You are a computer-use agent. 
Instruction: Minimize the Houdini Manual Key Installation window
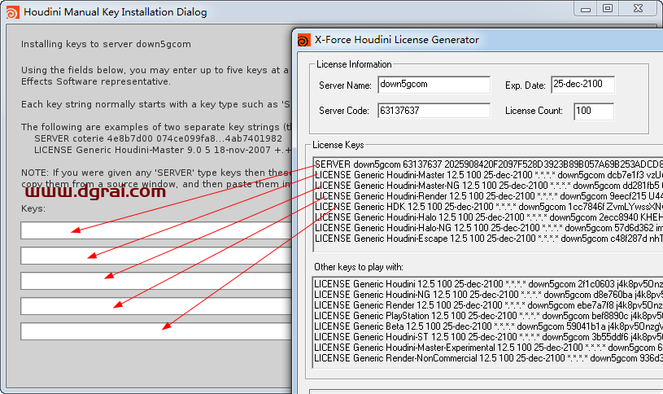click(585, 8)
